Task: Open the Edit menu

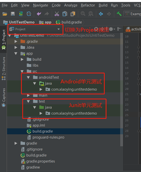Action: pos(14,5)
